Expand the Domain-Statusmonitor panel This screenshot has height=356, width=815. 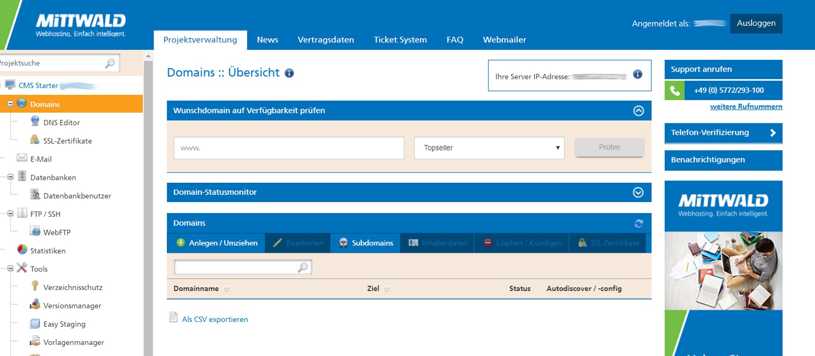pyautogui.click(x=638, y=192)
